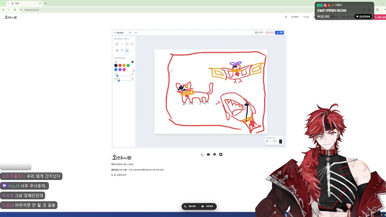
Task: Choose the green color swatch
Action: (128, 65)
